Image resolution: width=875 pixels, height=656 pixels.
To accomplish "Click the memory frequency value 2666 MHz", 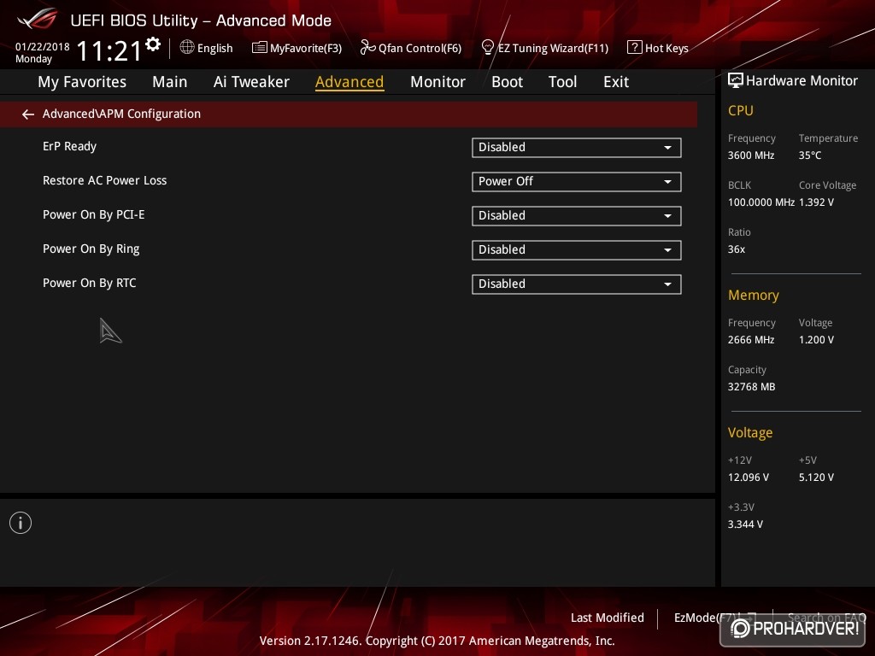I will click(x=751, y=340).
